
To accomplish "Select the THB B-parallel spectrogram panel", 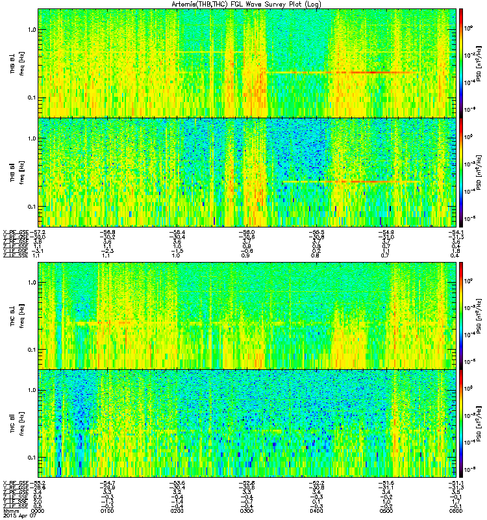I will pos(247,172).
